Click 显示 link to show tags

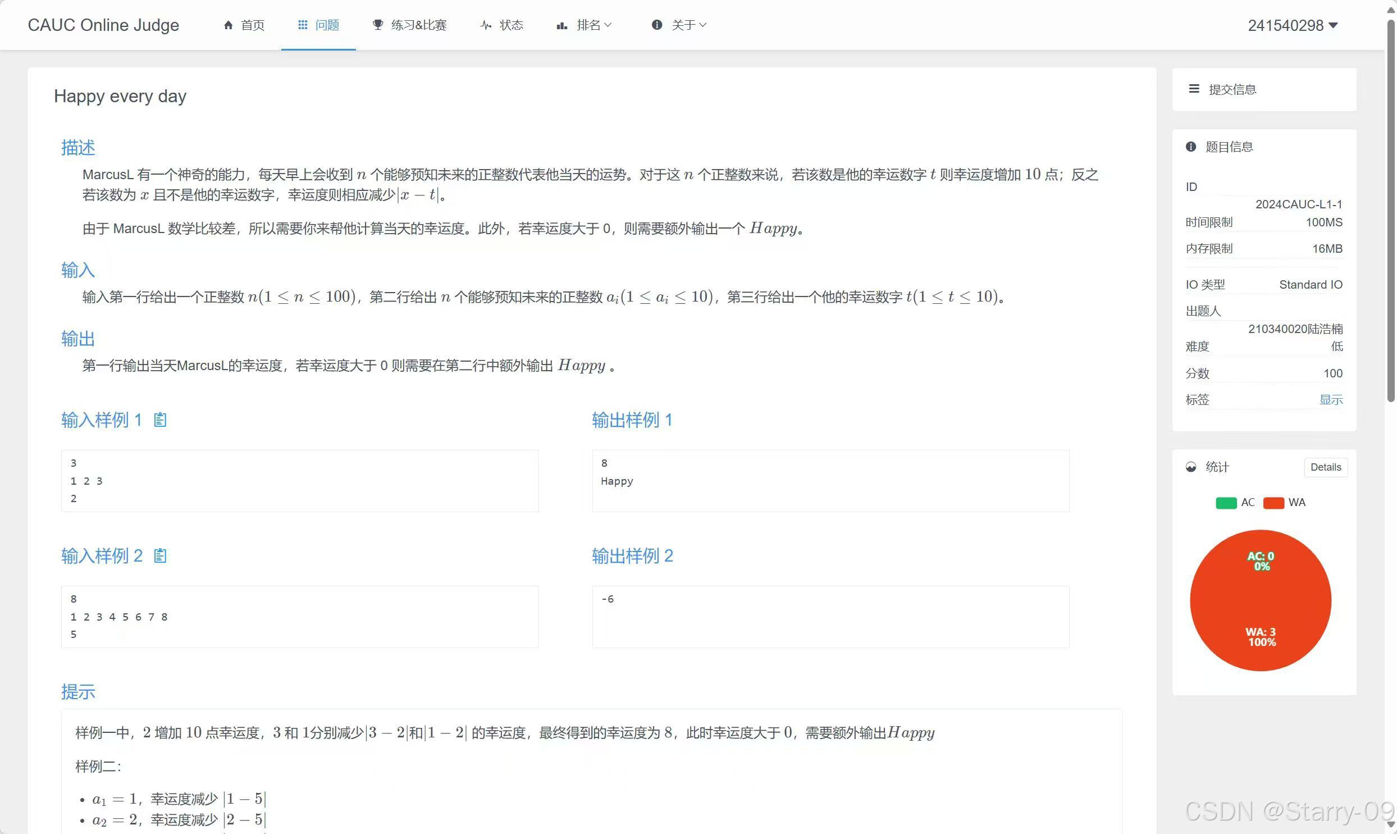1330,400
